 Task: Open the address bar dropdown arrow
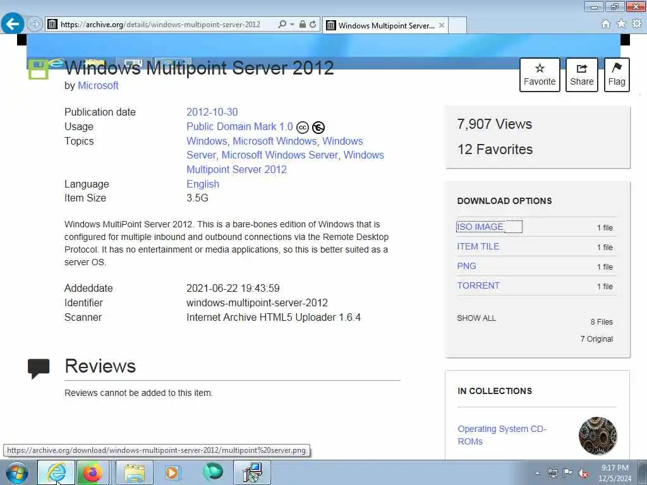point(292,25)
